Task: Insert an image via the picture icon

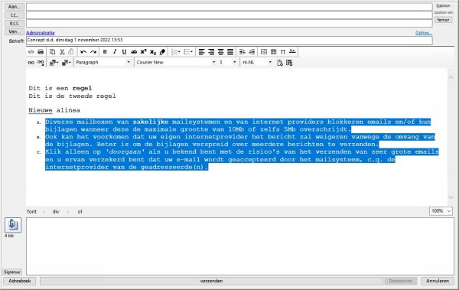Action: pyautogui.click(x=264, y=52)
